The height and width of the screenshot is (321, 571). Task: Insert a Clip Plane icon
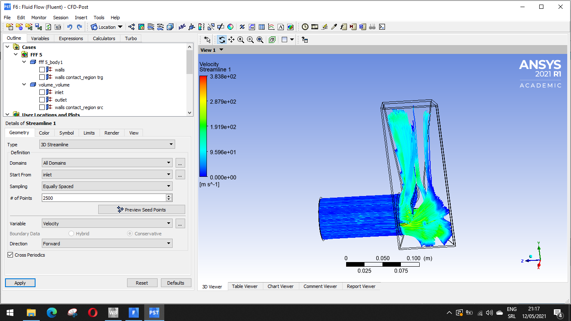[221, 27]
